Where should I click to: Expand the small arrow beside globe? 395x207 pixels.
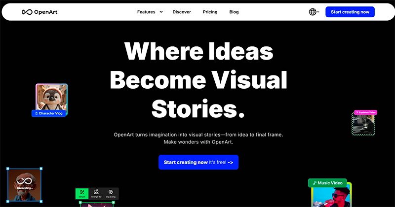pos(318,12)
